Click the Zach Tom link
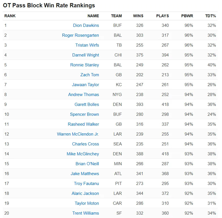The width and height of the screenshot is (222, 218). (89, 75)
